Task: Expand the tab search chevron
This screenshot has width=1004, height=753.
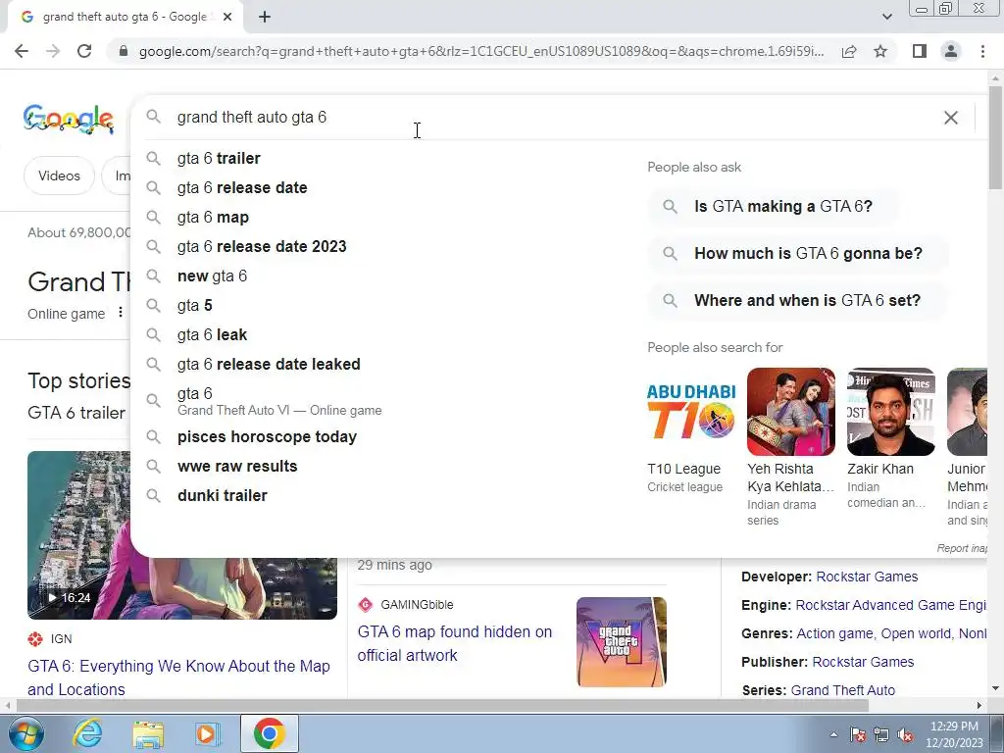Action: tap(886, 18)
